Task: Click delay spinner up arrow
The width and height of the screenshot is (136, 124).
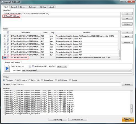Action: coord(30,66)
